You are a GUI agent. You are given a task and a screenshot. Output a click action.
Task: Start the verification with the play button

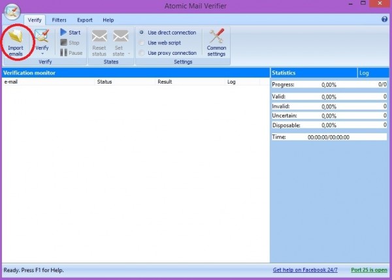(71, 33)
